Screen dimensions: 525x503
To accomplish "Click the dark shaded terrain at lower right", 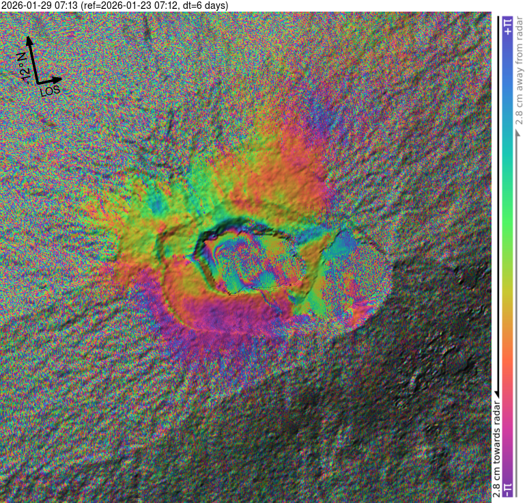I will tap(423, 383).
